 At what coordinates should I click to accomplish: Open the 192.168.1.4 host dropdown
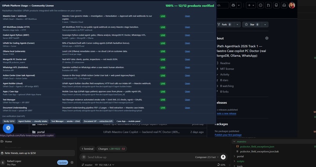coord(104,165)
